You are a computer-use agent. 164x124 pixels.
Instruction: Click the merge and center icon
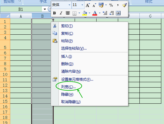(x=118, y=13)
